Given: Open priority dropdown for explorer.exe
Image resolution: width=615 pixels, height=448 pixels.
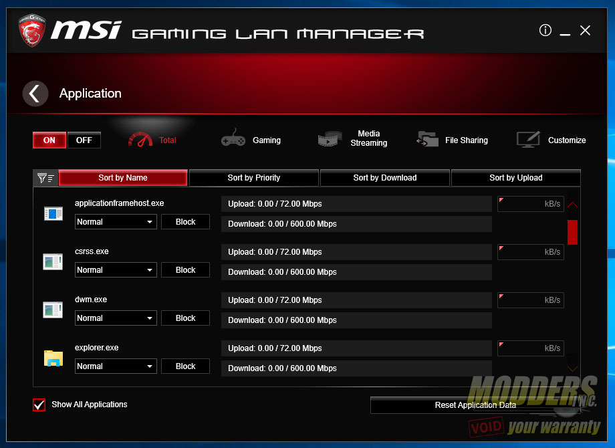Looking at the screenshot, I should pos(116,366).
